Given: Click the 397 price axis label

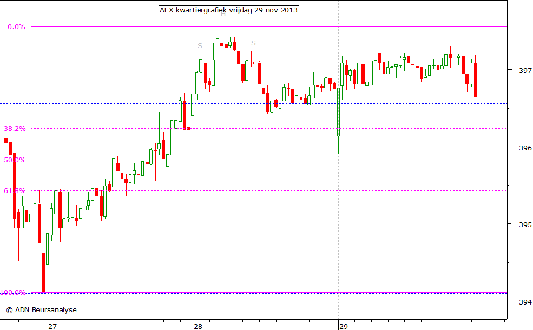Looking at the screenshot, I should pos(525,70).
